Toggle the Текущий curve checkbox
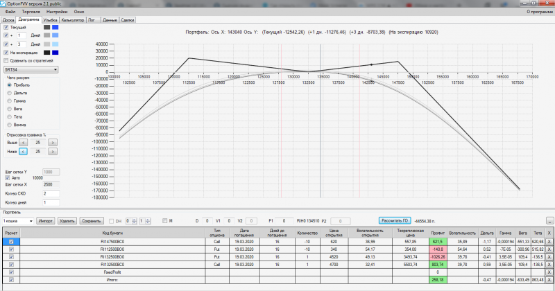 [x=6, y=27]
